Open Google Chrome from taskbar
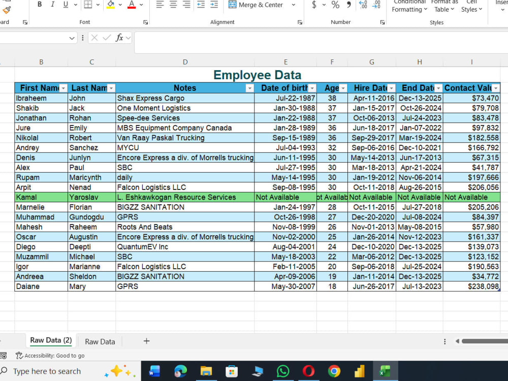This screenshot has width=508, height=381. pos(334,371)
